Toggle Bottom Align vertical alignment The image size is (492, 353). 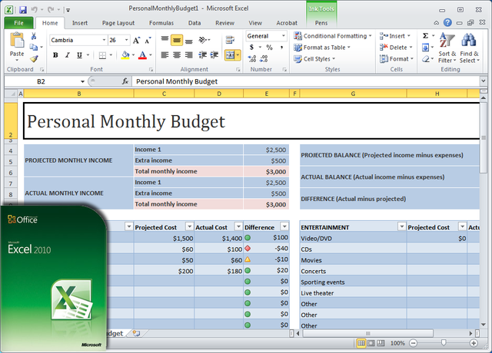[188, 40]
